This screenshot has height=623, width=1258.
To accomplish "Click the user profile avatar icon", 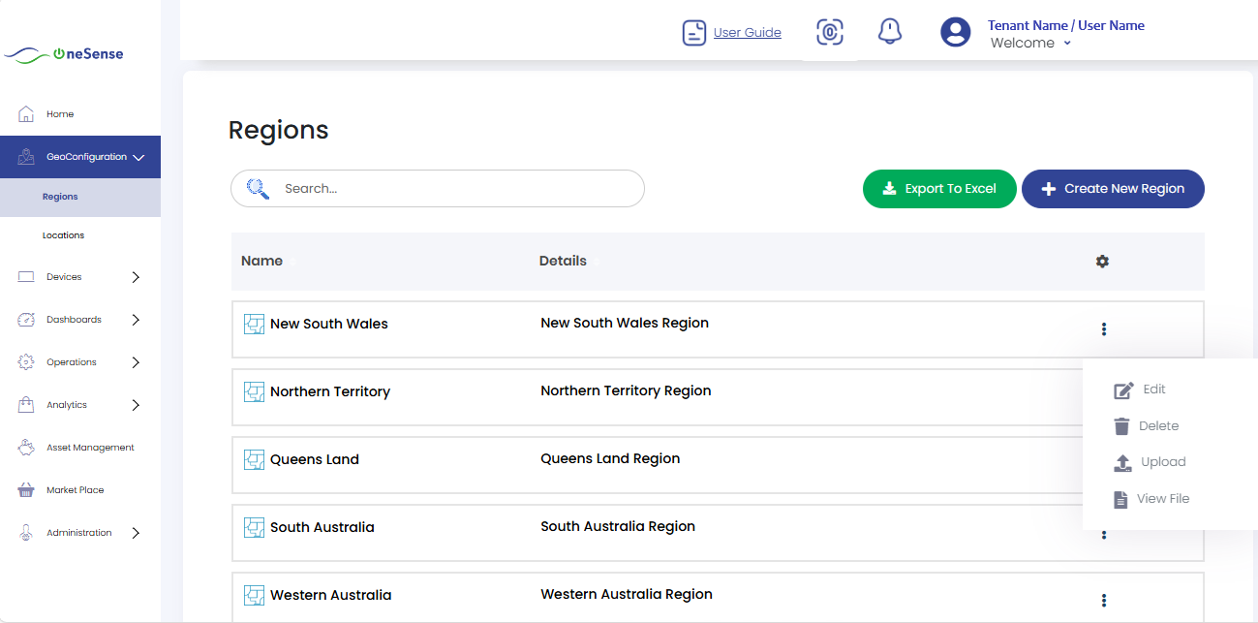I will [x=955, y=32].
